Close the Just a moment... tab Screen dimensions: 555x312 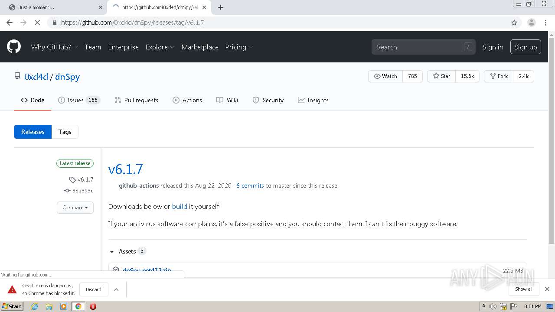click(100, 7)
